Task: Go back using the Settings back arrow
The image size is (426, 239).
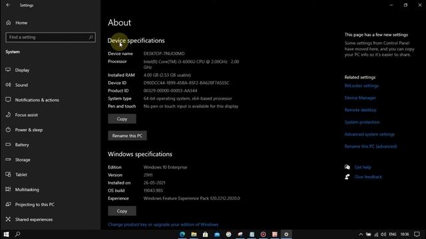Action: (x=8, y=5)
